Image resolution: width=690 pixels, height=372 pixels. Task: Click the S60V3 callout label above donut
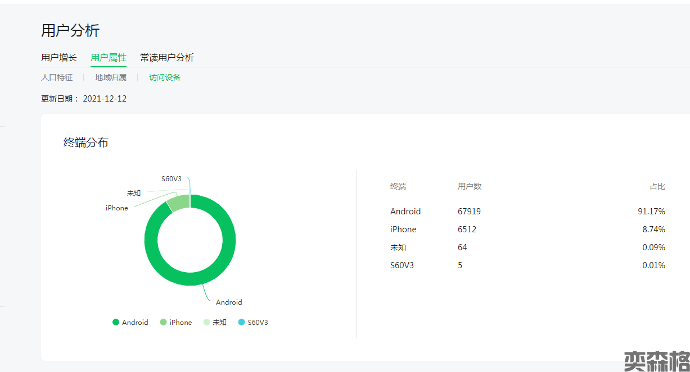[172, 179]
